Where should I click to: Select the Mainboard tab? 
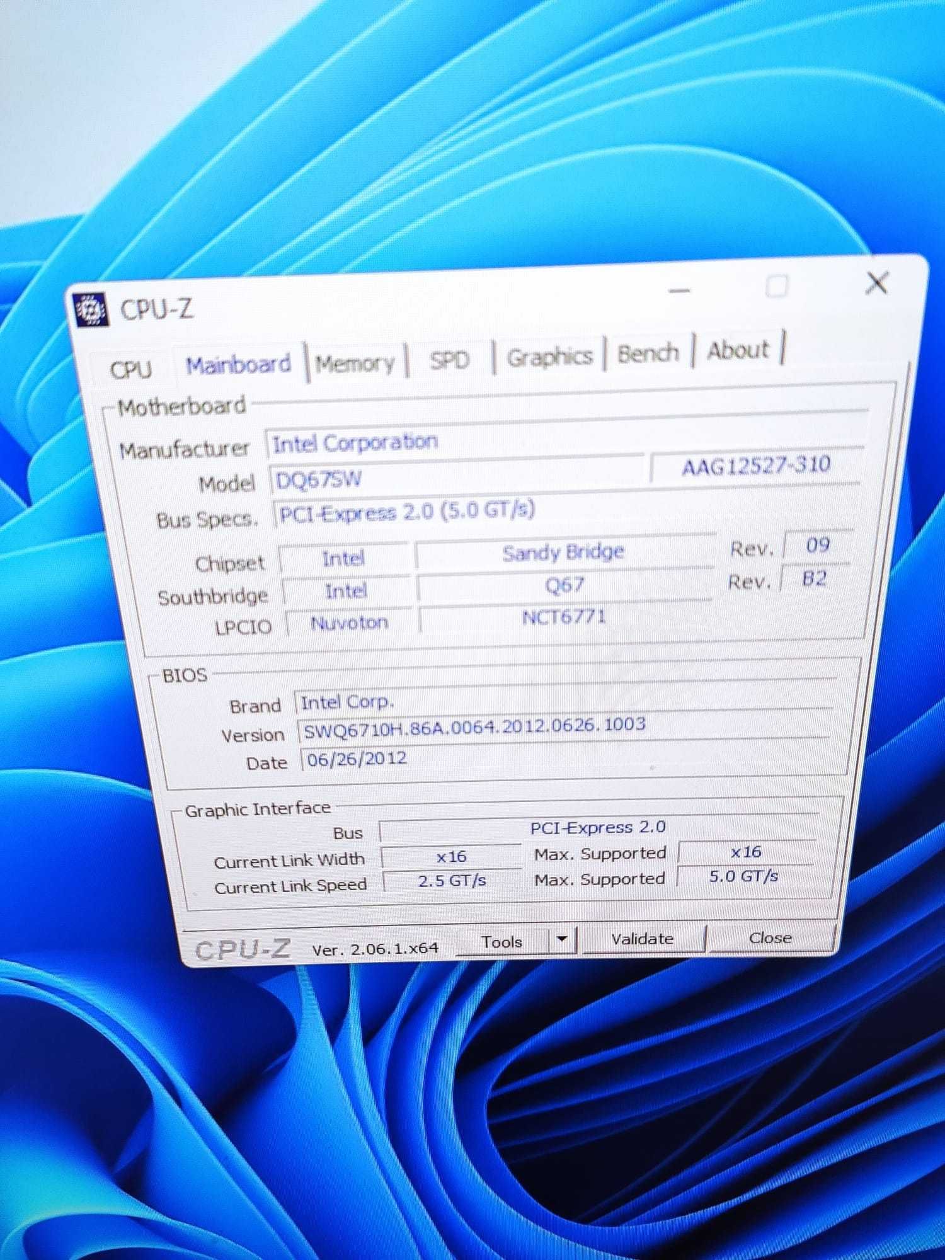click(x=238, y=365)
